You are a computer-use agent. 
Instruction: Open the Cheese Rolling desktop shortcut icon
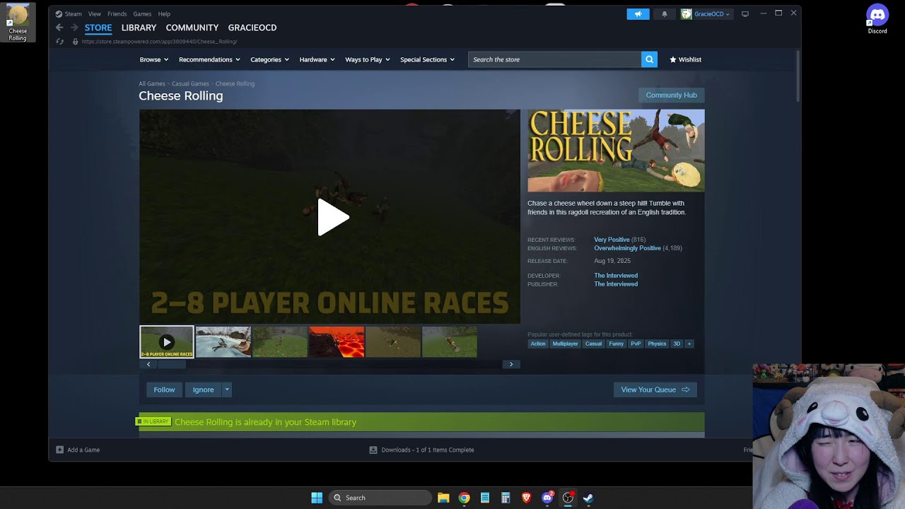pos(18,23)
